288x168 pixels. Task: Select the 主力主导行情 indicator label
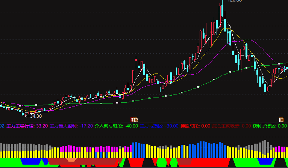[20, 126]
